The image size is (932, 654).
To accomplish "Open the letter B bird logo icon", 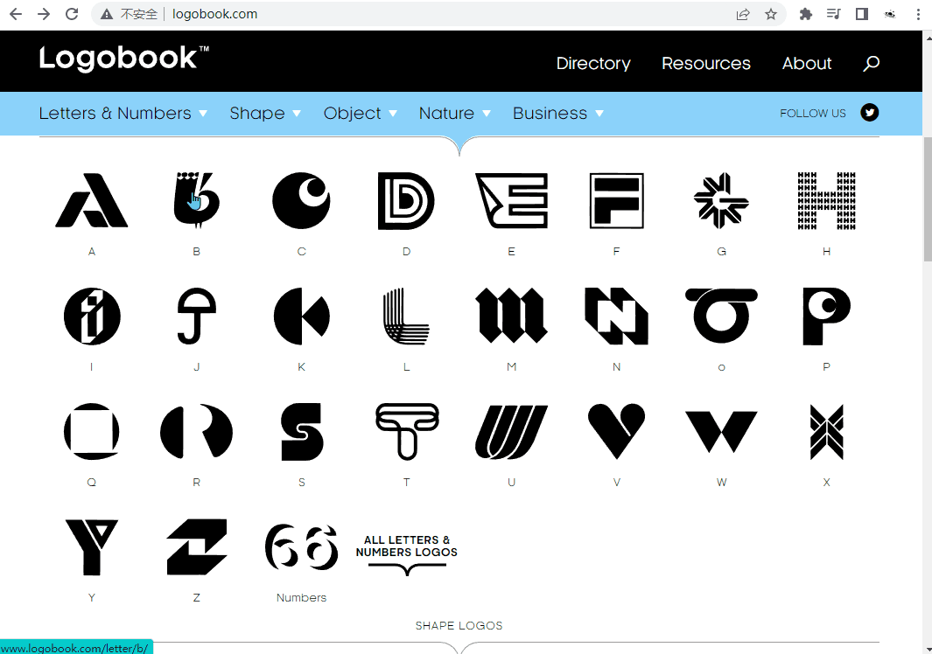I will (x=197, y=200).
